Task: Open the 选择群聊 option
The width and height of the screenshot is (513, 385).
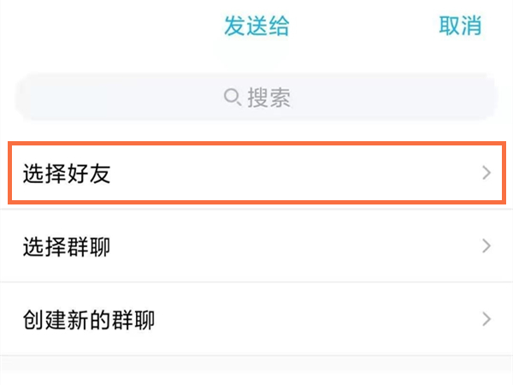Action: [x=256, y=246]
